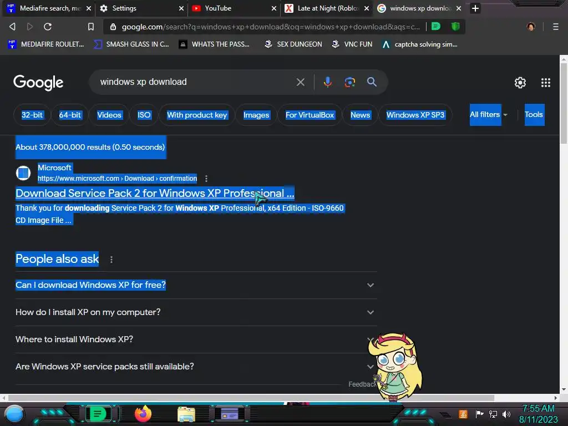Close the Settings tab
Image resolution: width=568 pixels, height=426 pixels.
coord(181,8)
